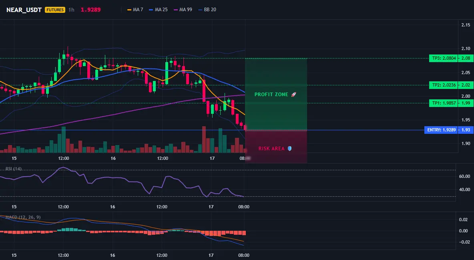This screenshot has height=260, width=474.
Task: Click date 15 on price chart time axis
Action: (x=14, y=158)
